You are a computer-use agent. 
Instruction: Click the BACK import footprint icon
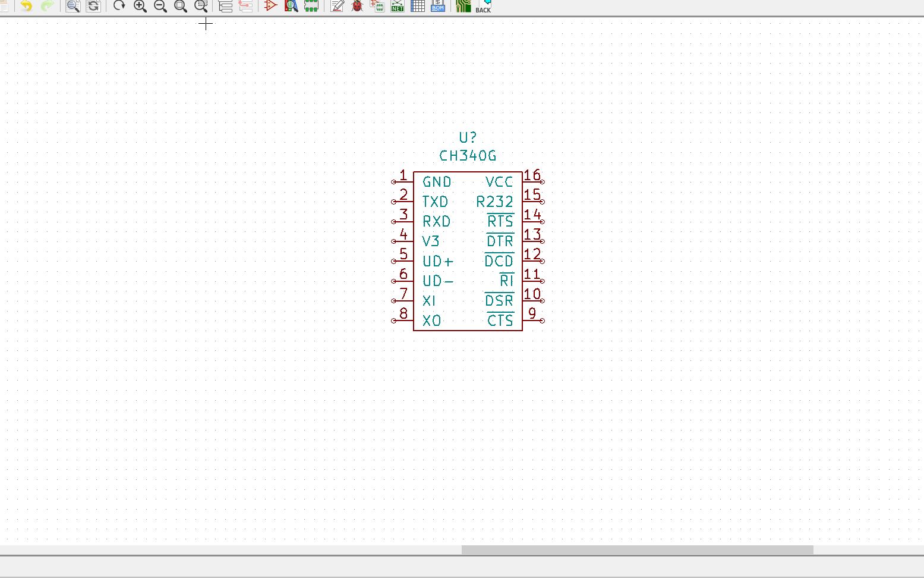tap(484, 6)
